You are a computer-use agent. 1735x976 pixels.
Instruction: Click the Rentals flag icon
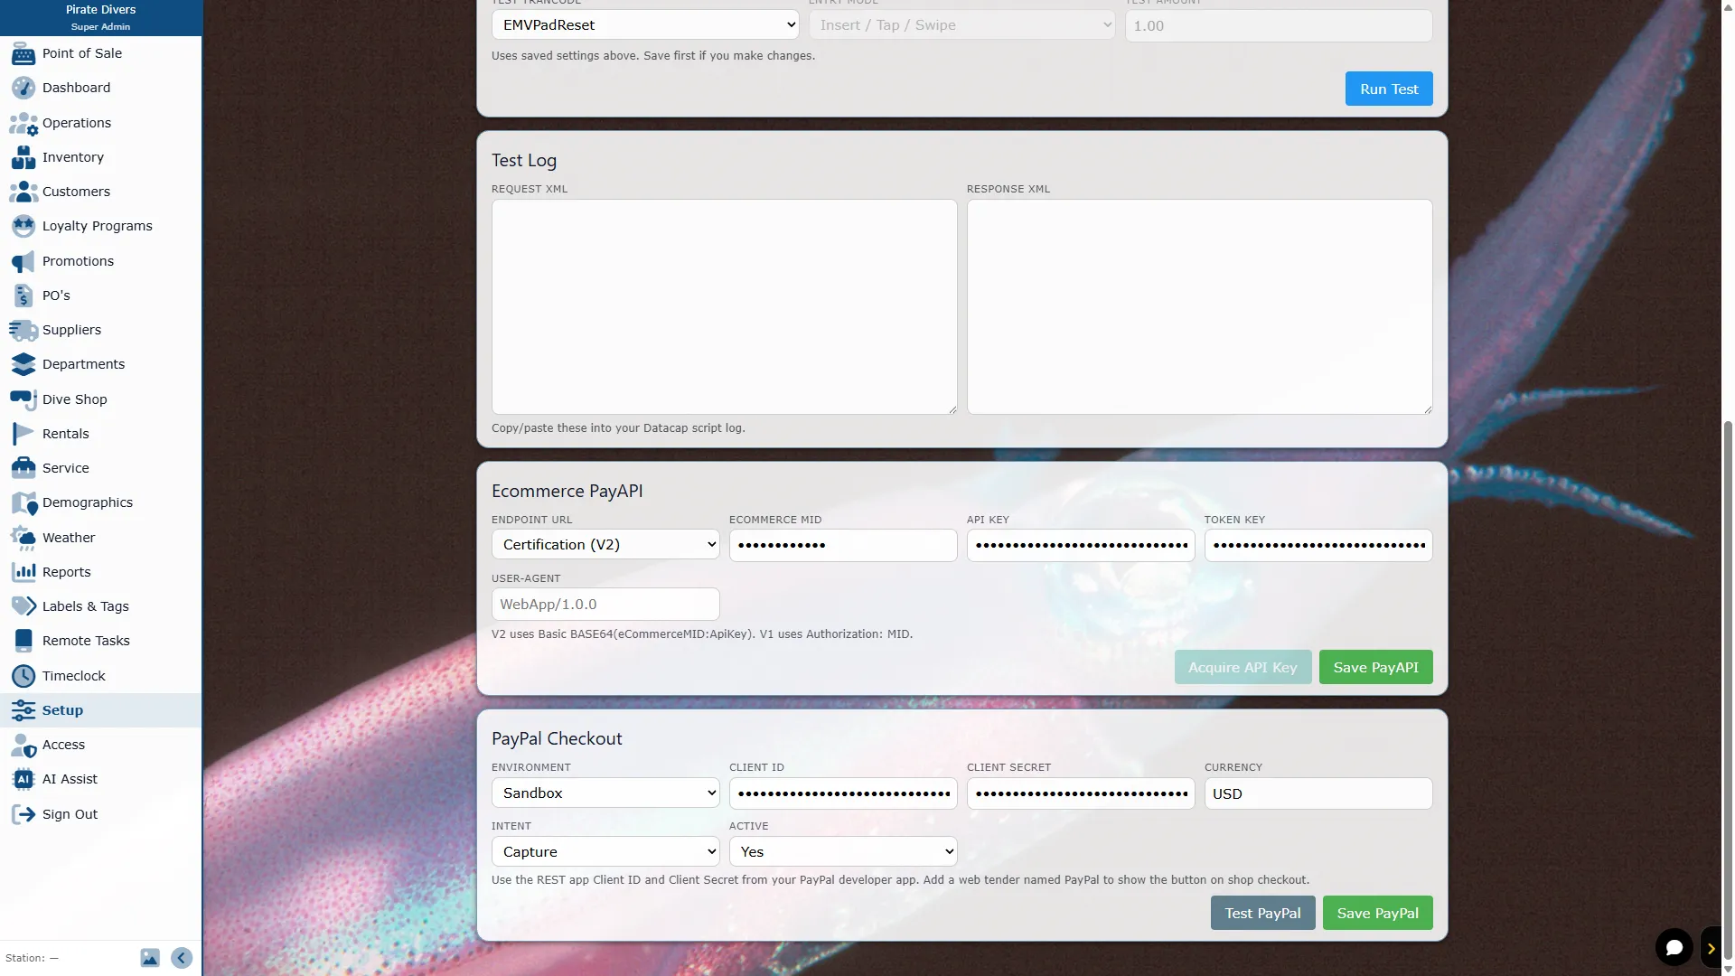point(23,435)
